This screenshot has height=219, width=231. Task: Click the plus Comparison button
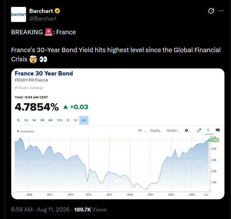pos(25,131)
